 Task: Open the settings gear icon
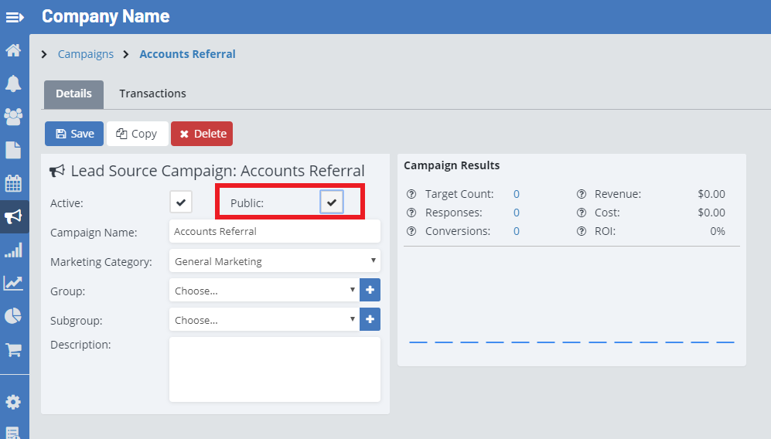pyautogui.click(x=13, y=402)
